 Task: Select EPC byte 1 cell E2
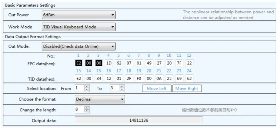79,63
